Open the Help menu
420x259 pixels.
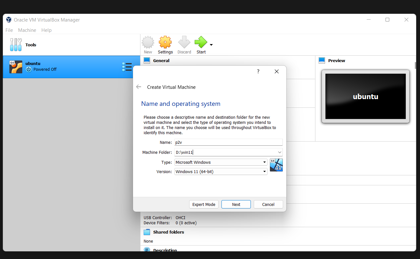pyautogui.click(x=46, y=30)
